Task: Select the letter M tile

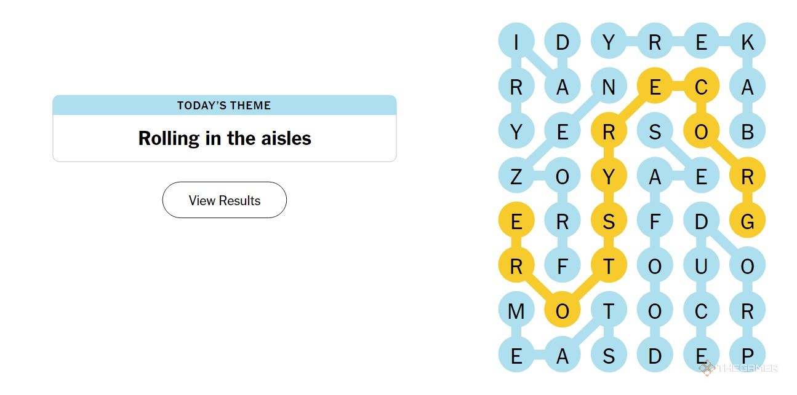Action: 516,311
